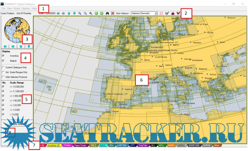This screenshot has width=248, height=151.
Task: Uncheck the Inventory display checkbox
Action: click(x=3, y=56)
